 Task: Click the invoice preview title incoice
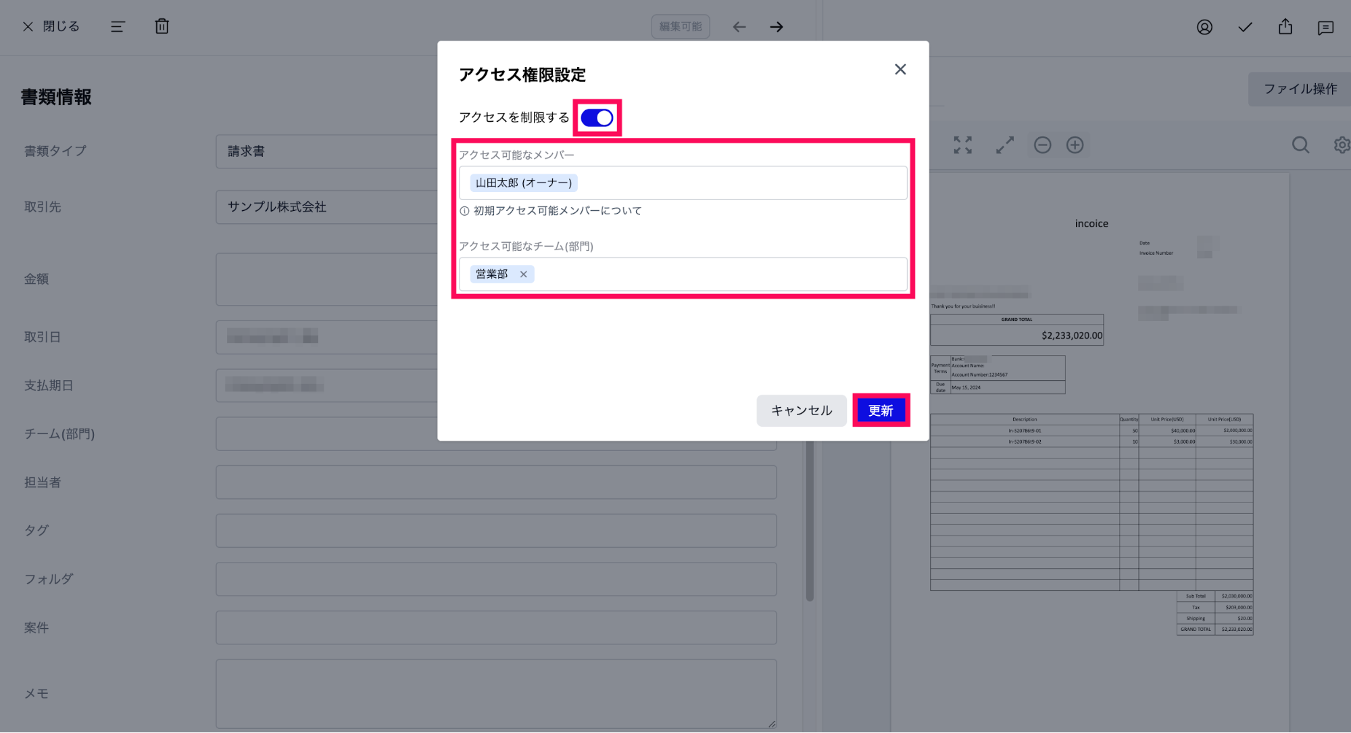click(1091, 224)
